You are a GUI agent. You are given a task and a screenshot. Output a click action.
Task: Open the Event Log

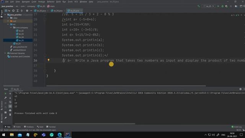tap(237, 127)
